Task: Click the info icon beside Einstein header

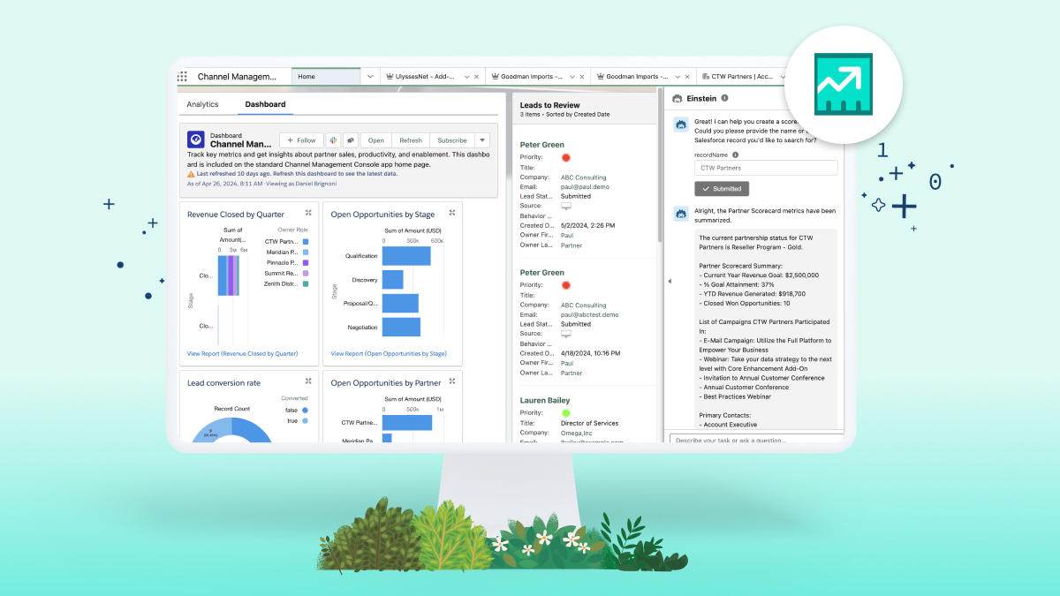Action: pyautogui.click(x=725, y=98)
